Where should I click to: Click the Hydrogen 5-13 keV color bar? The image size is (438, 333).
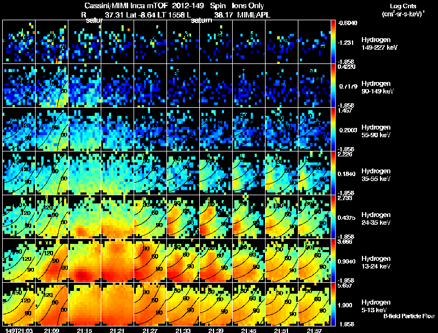tap(333, 304)
